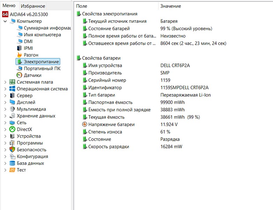The height and width of the screenshot is (210, 273).
Task: Click the Безопасность shield icon
Action: coord(13,150)
